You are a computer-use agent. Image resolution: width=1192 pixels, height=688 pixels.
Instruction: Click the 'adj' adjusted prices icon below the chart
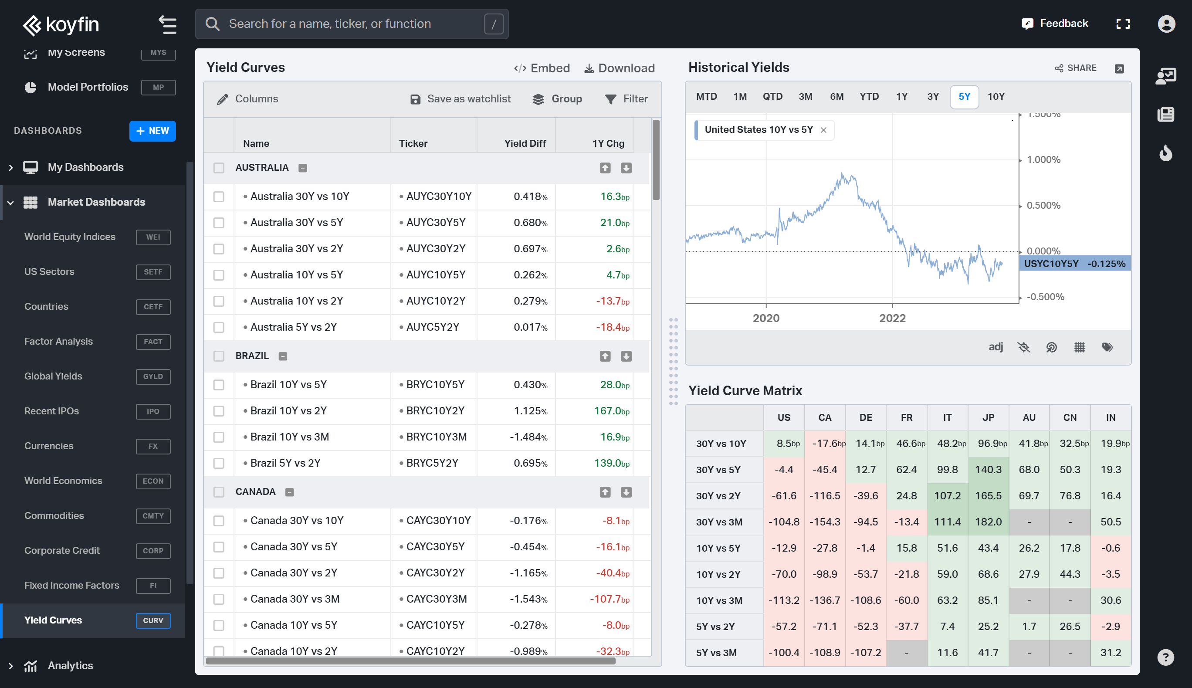click(x=996, y=347)
